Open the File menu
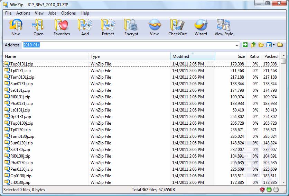Viewport: 289px width, 196px height. (8, 13)
